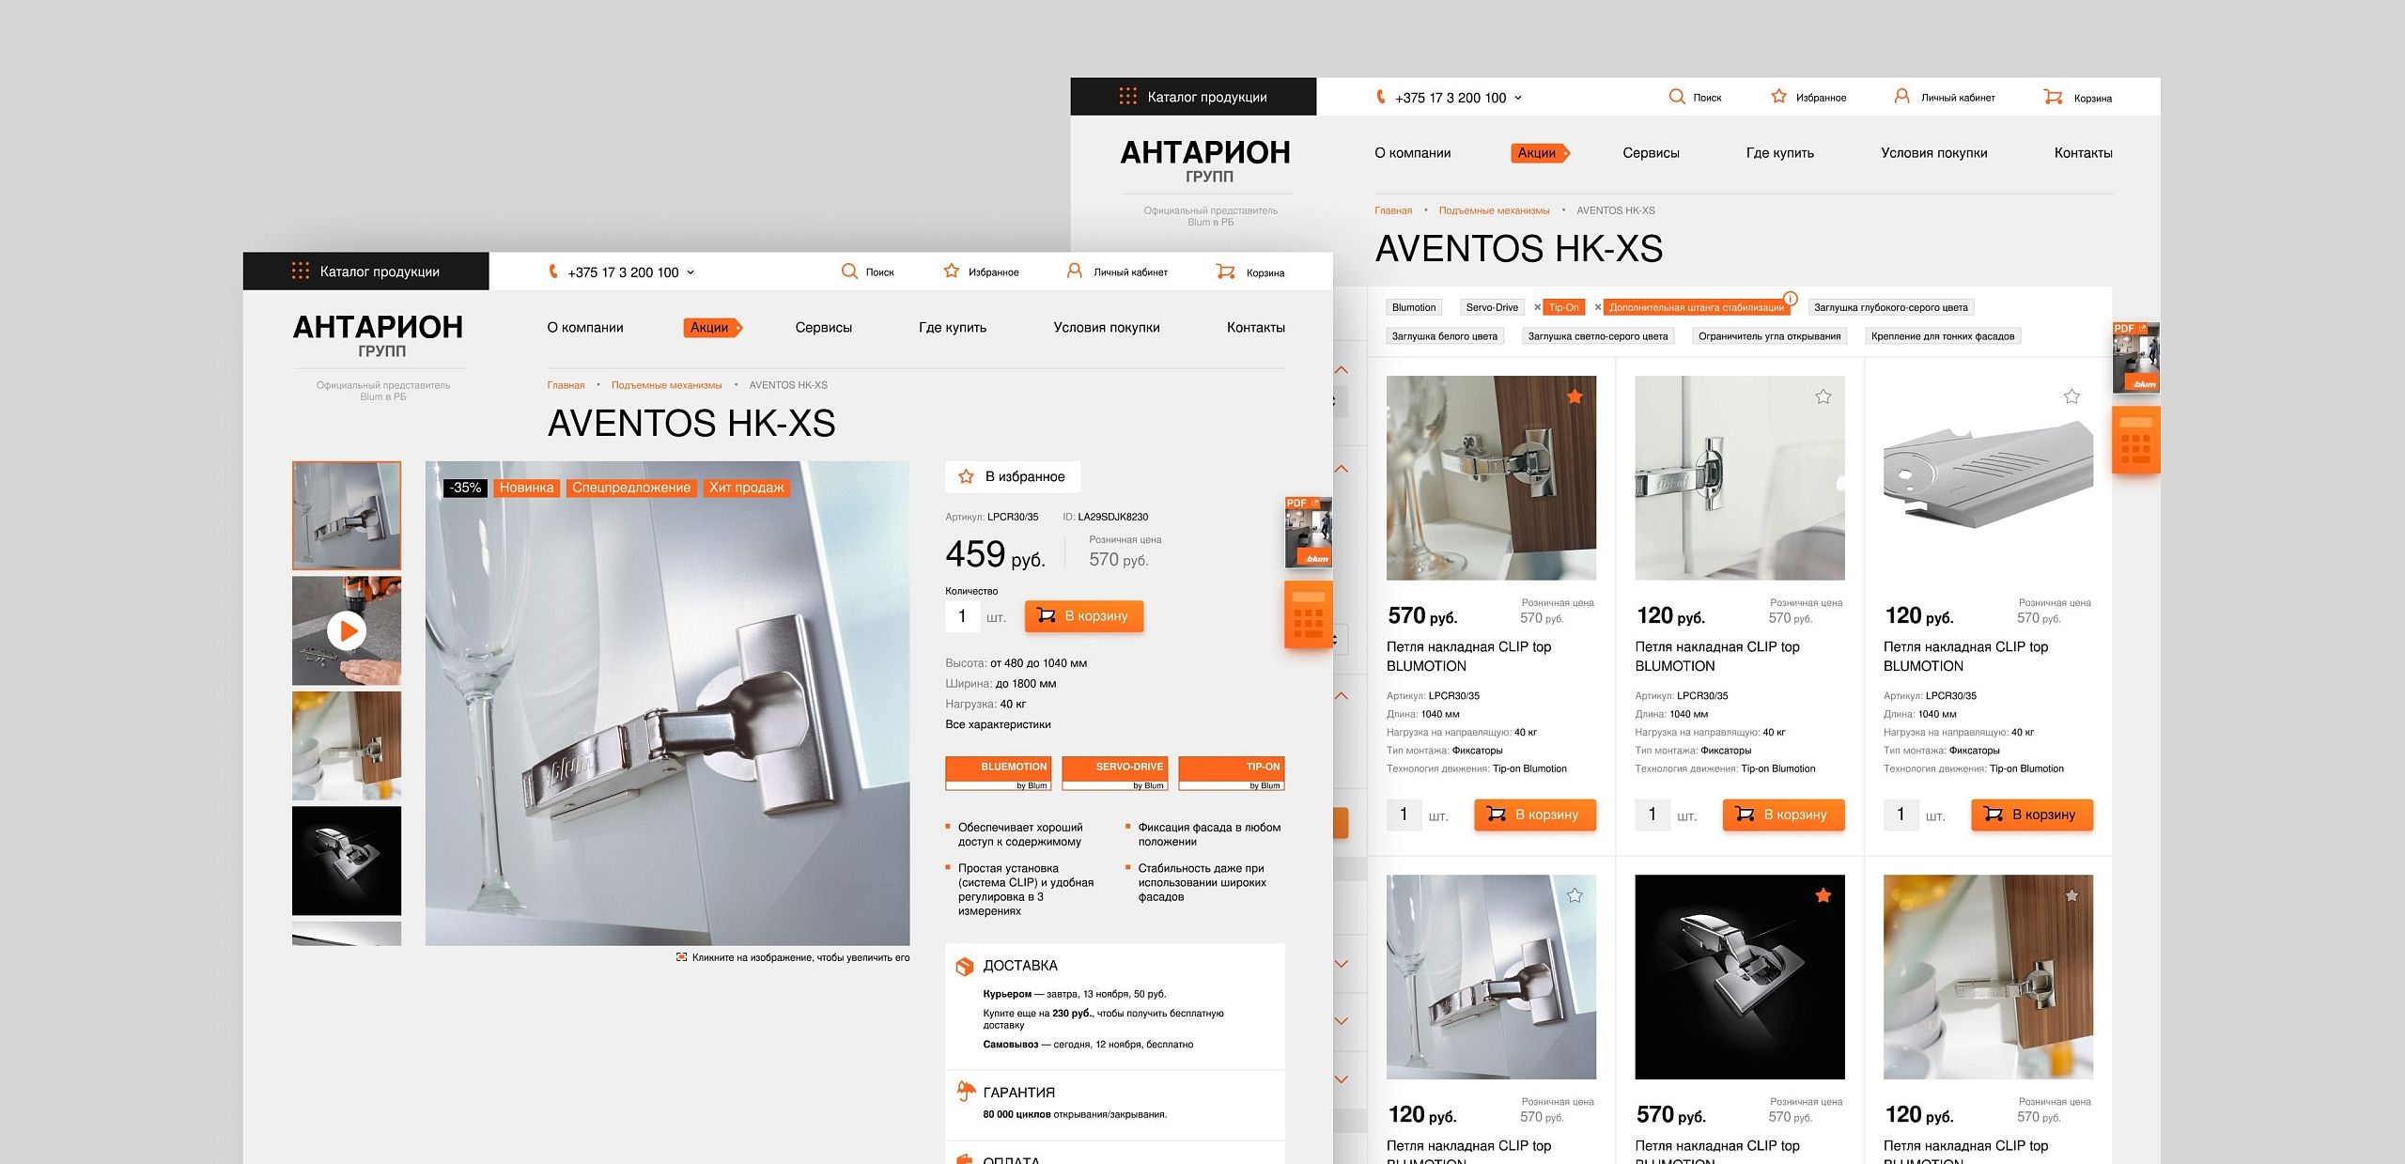Click the favorites star icon in back header
The height and width of the screenshot is (1164, 2405).
click(1778, 97)
